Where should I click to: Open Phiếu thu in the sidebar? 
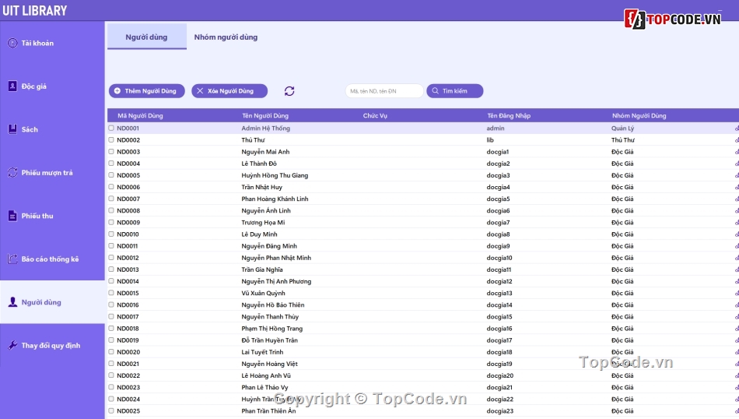coord(37,217)
